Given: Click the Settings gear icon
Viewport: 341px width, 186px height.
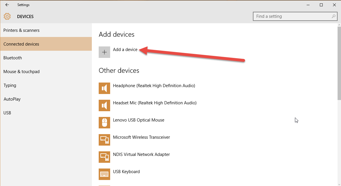Looking at the screenshot, I should coord(7,16).
